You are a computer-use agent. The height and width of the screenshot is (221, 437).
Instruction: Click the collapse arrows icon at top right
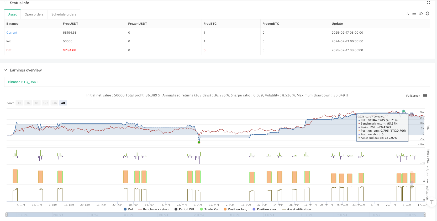pyautogui.click(x=428, y=2)
